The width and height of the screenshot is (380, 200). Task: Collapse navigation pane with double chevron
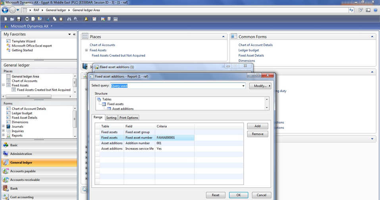74,35
